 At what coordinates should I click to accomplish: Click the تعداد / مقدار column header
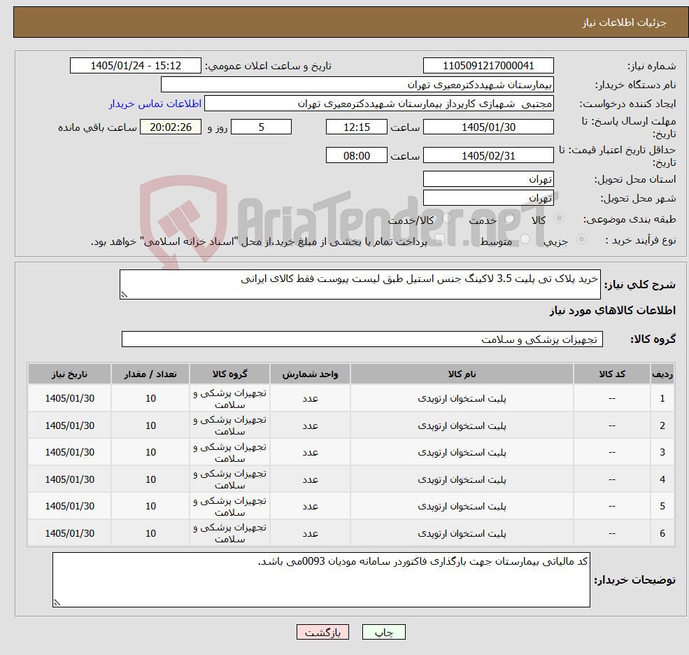click(150, 374)
